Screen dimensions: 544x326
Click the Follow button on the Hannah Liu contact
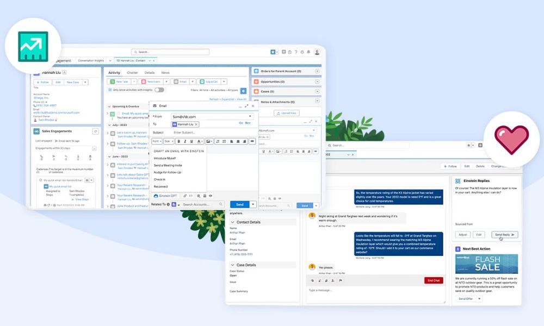pos(43,82)
